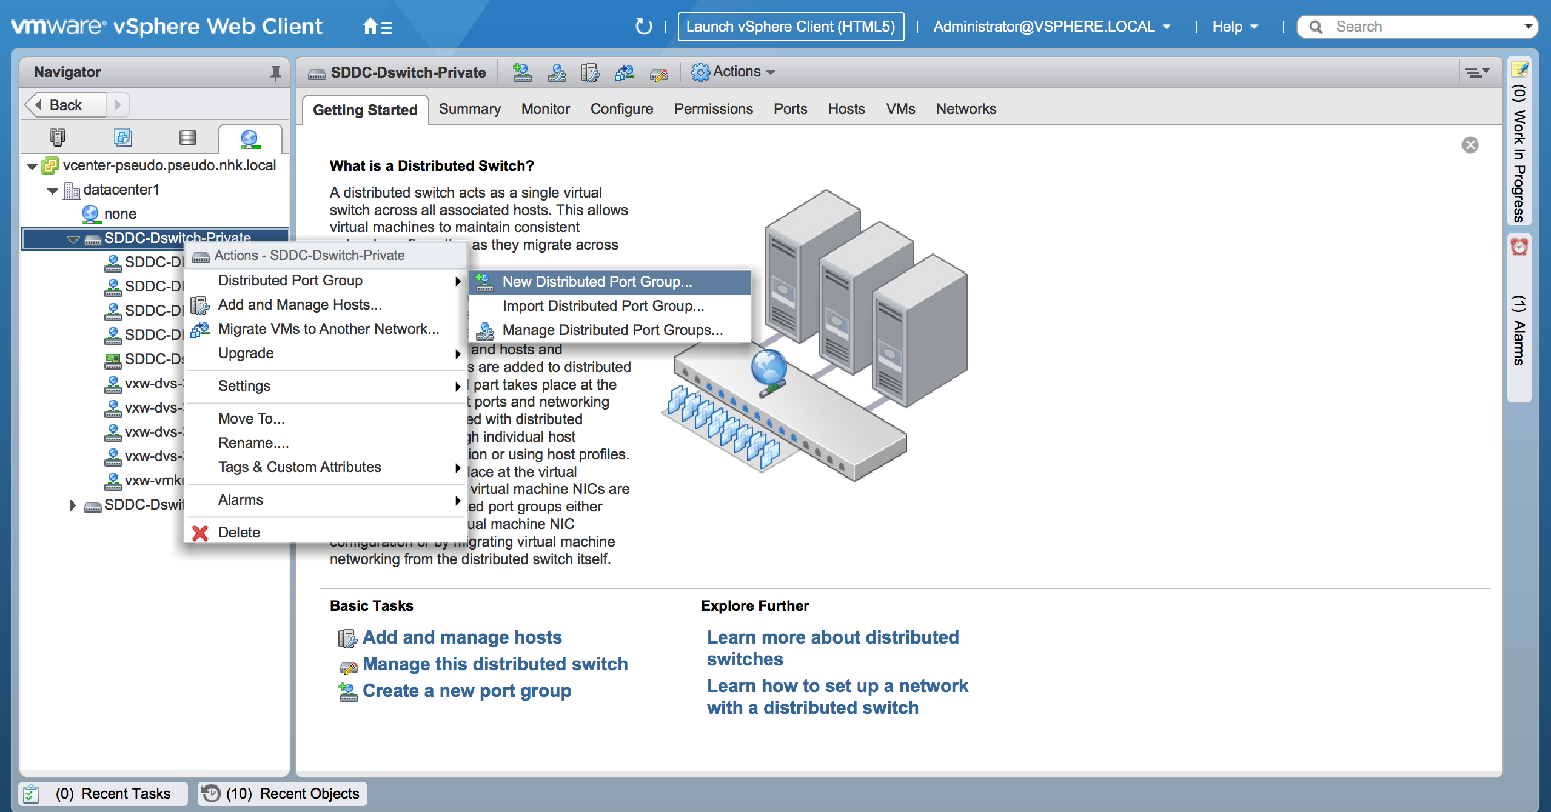Collapse vcenter-pseudo.pseudo.nhk.local tree node

(x=32, y=167)
